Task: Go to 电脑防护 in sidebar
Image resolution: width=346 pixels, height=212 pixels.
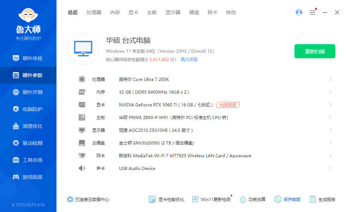Action: click(x=28, y=109)
